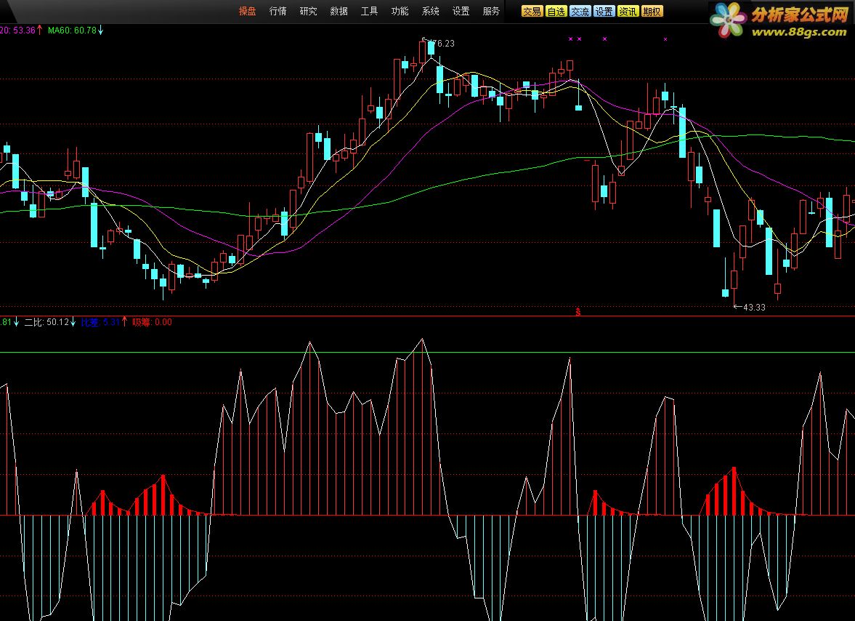The height and width of the screenshot is (621, 855).
Task: Click the green .81 indicator value
Action: (6, 322)
